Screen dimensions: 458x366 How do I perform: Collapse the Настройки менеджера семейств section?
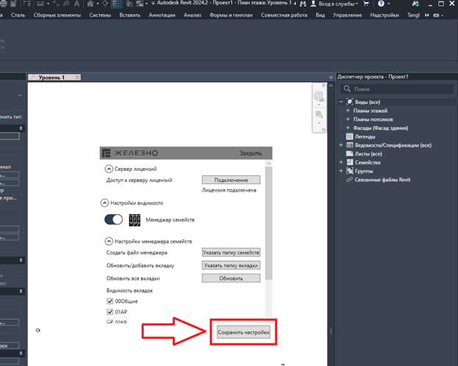click(x=109, y=241)
